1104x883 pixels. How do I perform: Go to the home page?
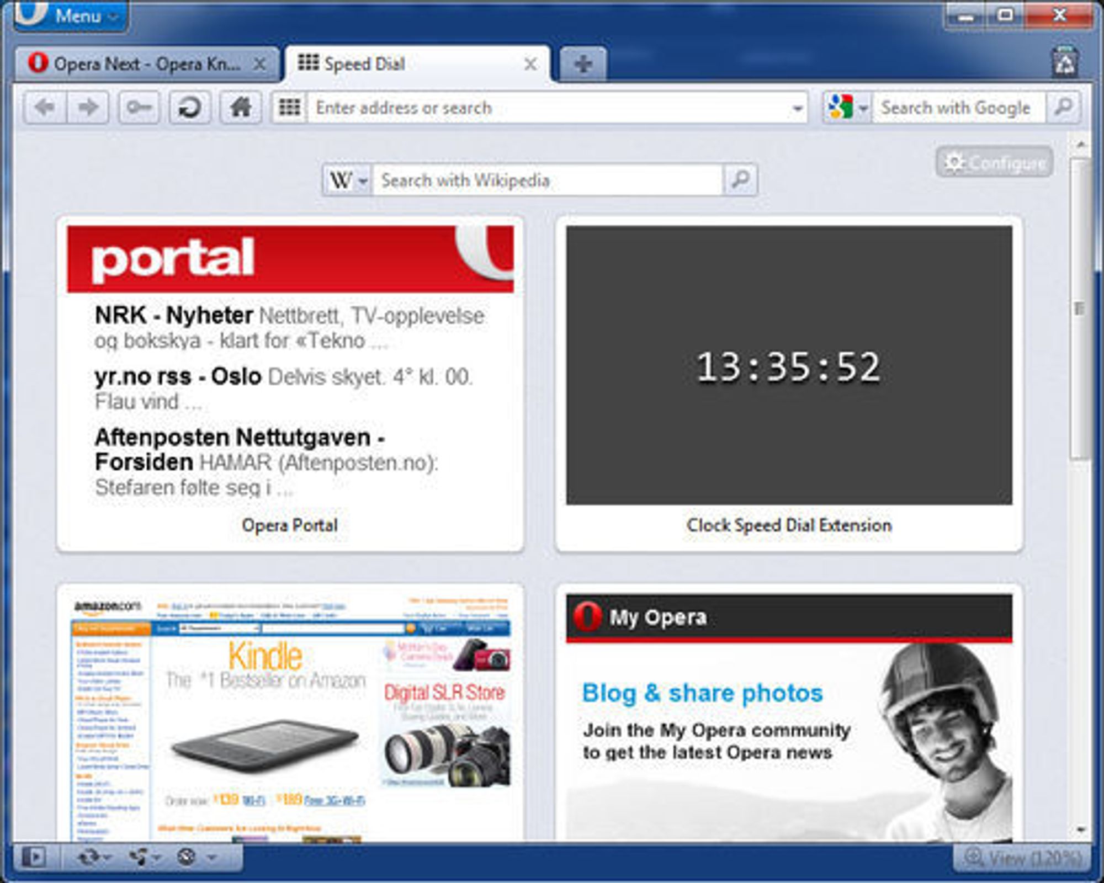point(241,107)
